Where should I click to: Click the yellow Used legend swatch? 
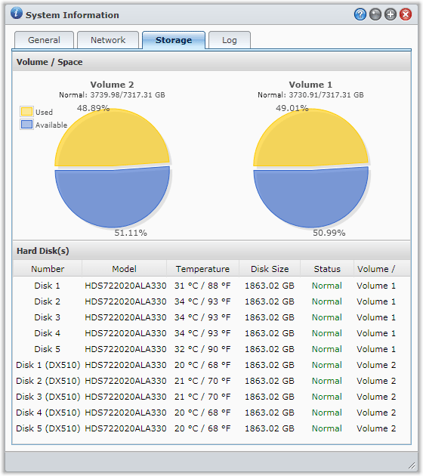pyautogui.click(x=26, y=112)
